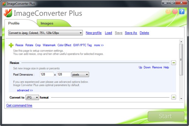The width and height of the screenshot is (189, 126).
Task: Add a Color Effect operation
Action: tap(64, 45)
